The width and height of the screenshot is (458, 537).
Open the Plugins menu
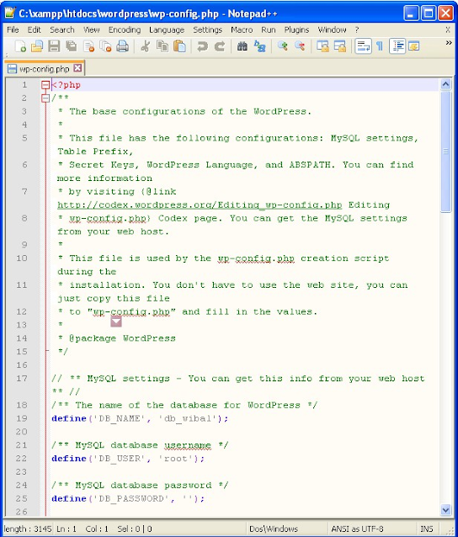point(296,29)
